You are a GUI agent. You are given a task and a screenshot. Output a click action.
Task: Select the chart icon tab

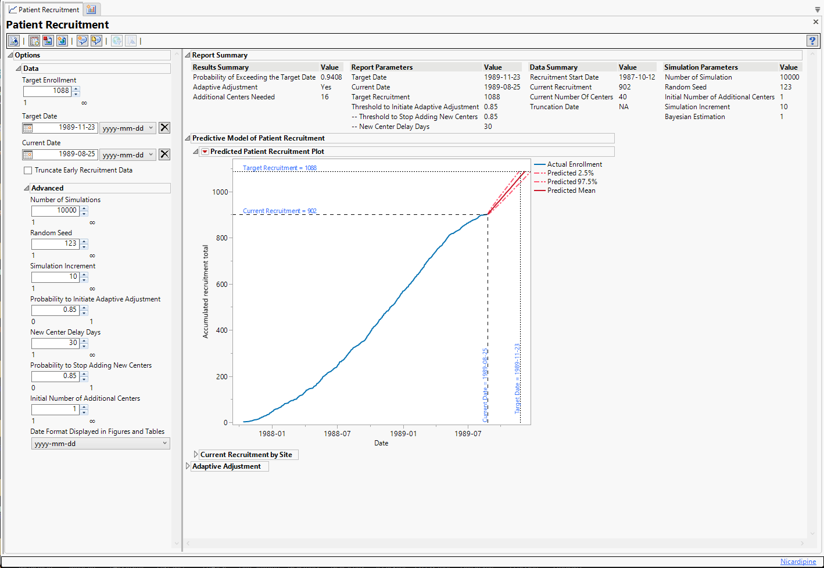pos(91,10)
